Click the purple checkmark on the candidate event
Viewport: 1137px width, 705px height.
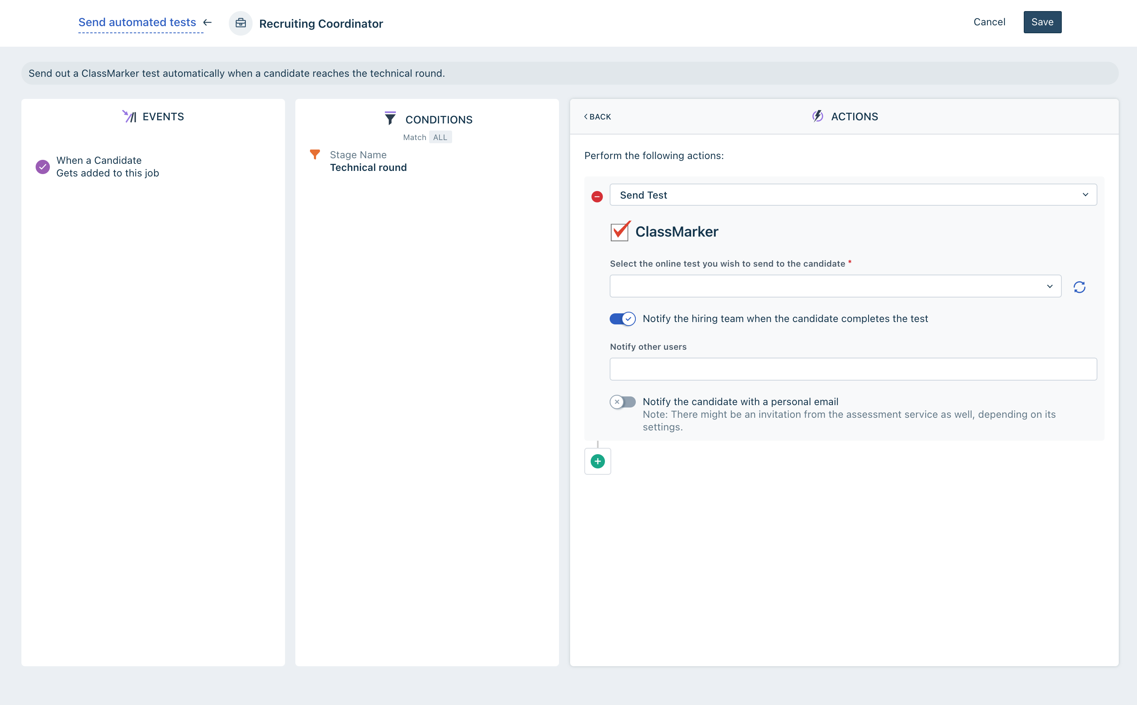point(42,167)
